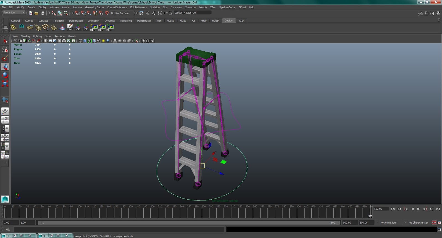The width and height of the screenshot is (442, 238).
Task: Expand the No Anim Layer dropdown arrow
Action: 377,223
